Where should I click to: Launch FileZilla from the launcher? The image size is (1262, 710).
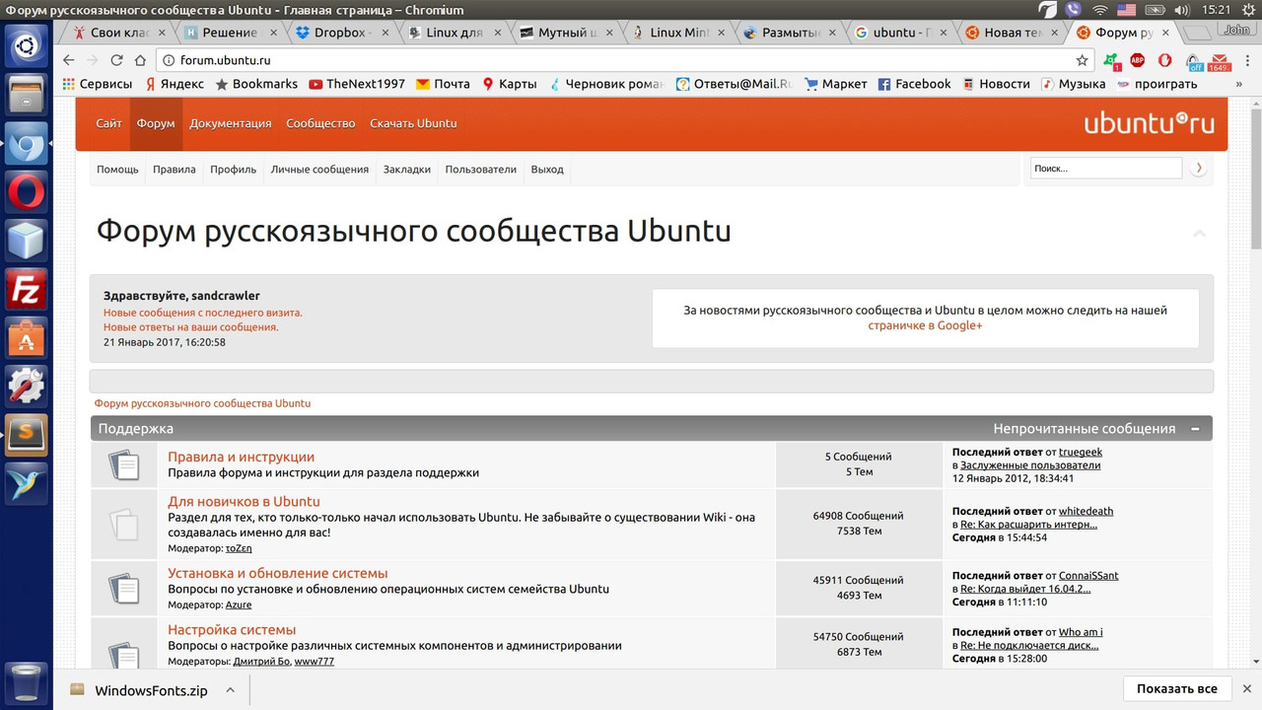(x=27, y=291)
